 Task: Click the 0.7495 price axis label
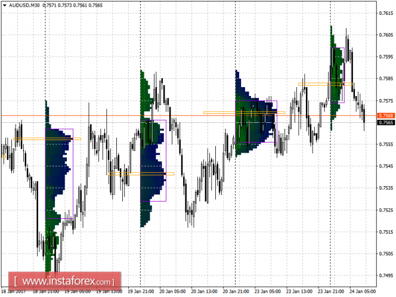pos(385,275)
